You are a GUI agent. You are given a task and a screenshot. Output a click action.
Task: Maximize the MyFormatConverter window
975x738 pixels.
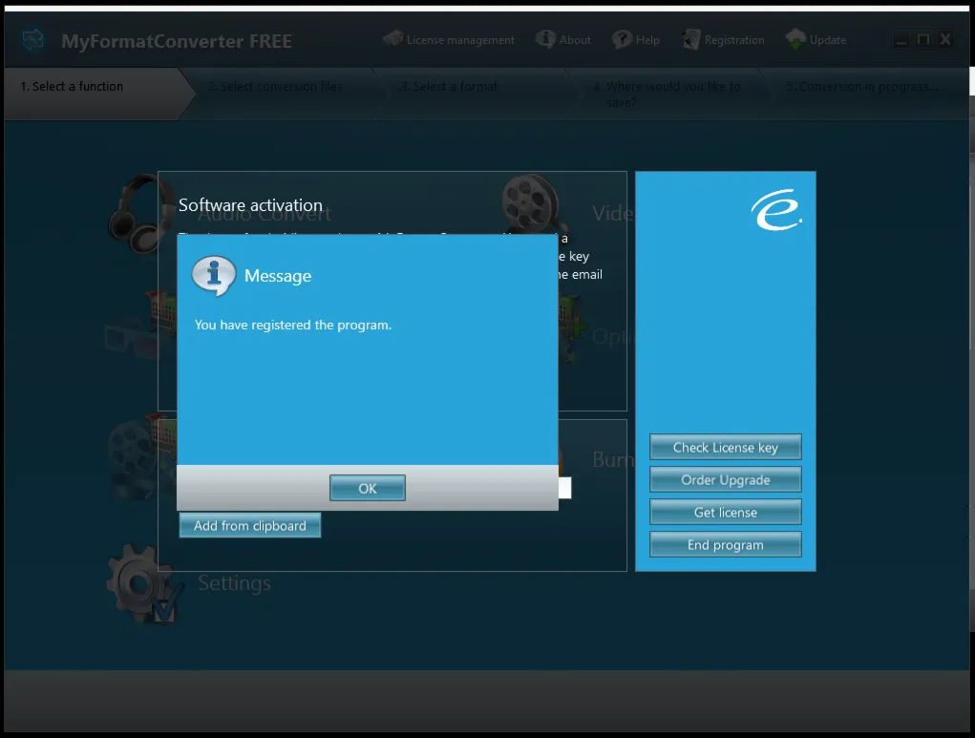tap(923, 40)
